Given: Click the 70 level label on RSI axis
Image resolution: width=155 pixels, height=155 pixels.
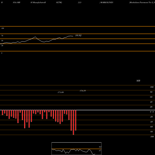Looking at the screenshot, I should point(2,36).
